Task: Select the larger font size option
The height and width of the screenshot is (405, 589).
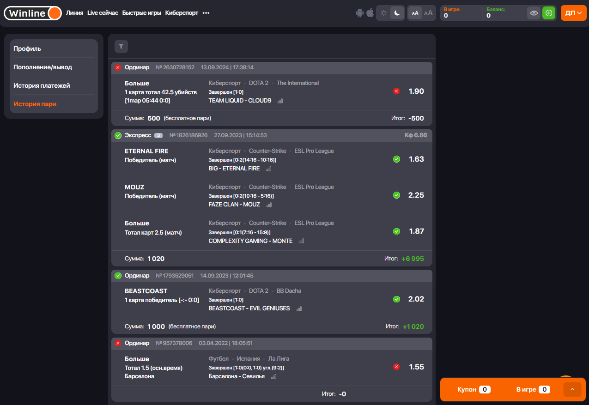Action: (428, 13)
